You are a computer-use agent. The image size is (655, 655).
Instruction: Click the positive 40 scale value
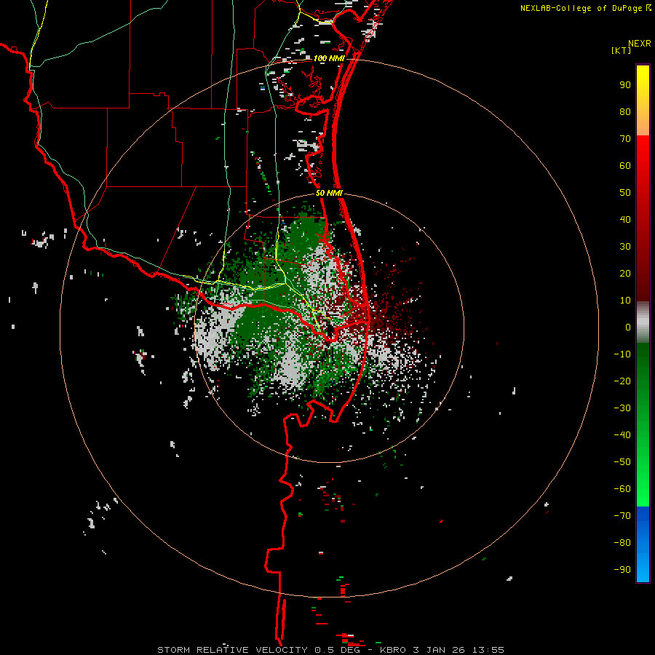point(625,220)
